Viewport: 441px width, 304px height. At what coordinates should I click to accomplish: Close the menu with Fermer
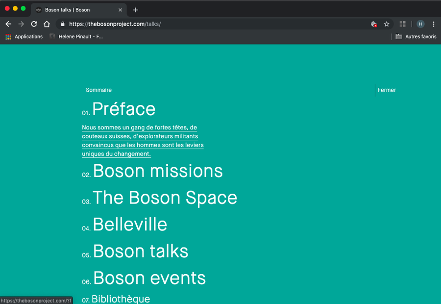[387, 90]
